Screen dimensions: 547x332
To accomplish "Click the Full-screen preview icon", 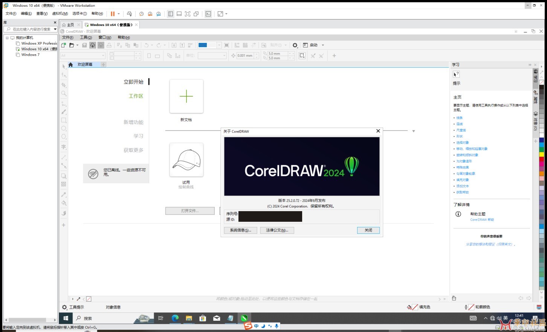I will 226,45.
